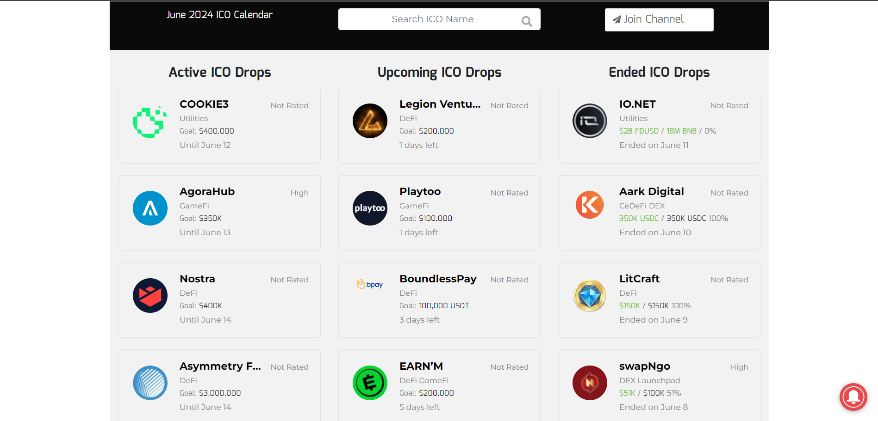Click "$2B FDUSD" amount on IO.NET card
878x421 pixels.
639,131
